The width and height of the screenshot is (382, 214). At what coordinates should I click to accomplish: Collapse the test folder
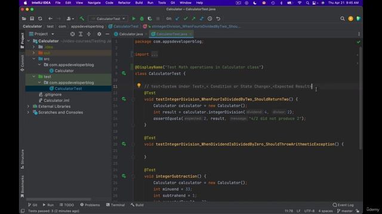[x=34, y=77]
